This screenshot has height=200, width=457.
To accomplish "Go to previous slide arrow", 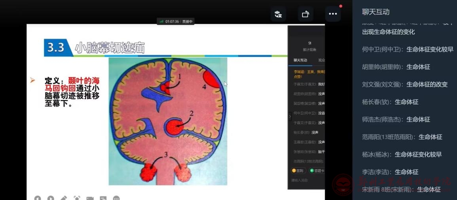I will 38,198.
